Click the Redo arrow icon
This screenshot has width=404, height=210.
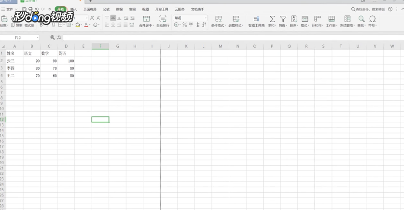pyautogui.click(x=43, y=9)
